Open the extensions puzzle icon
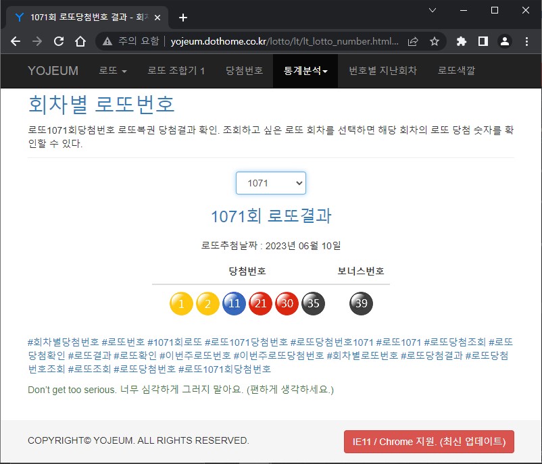Image resolution: width=542 pixels, height=464 pixels. click(462, 41)
